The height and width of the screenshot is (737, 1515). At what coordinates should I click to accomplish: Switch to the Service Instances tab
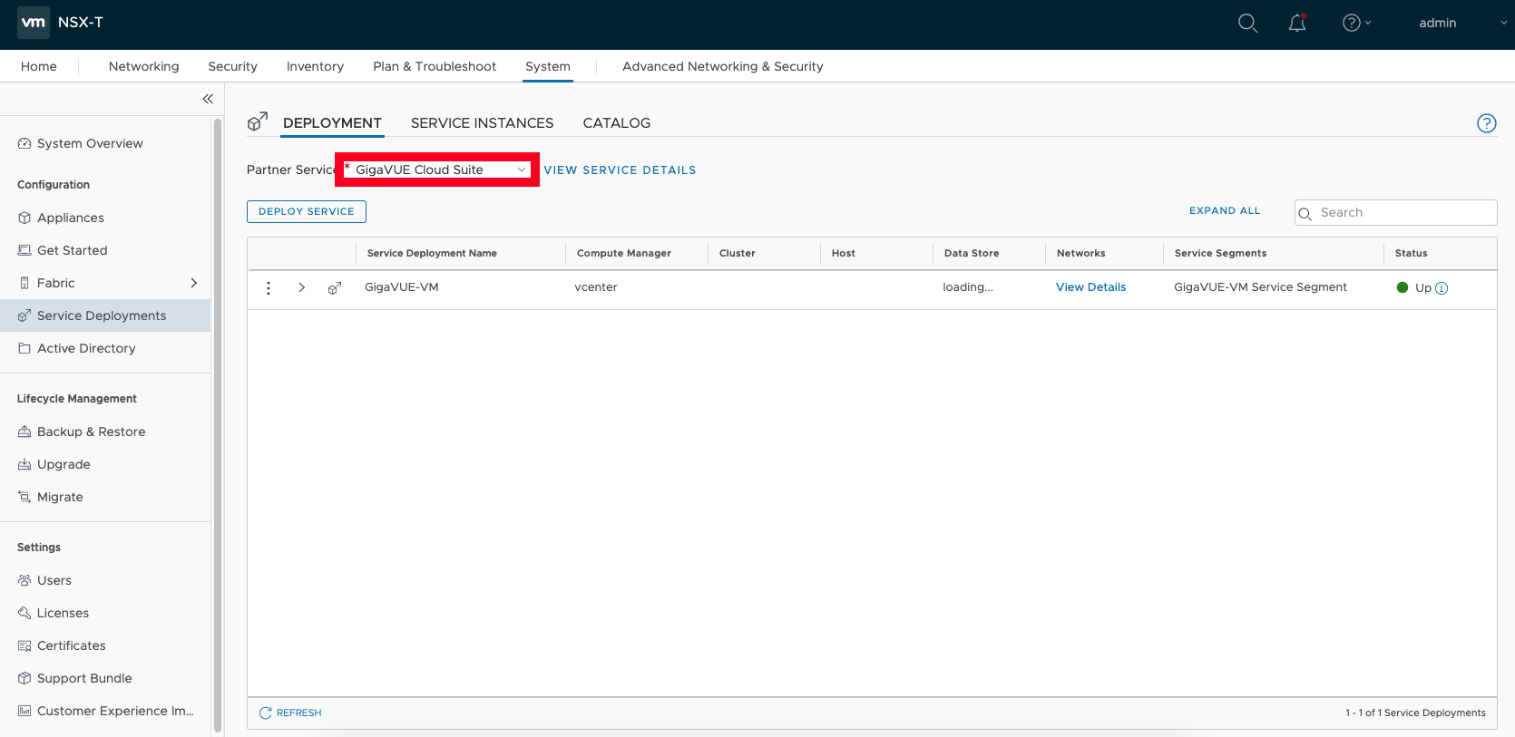coord(482,122)
